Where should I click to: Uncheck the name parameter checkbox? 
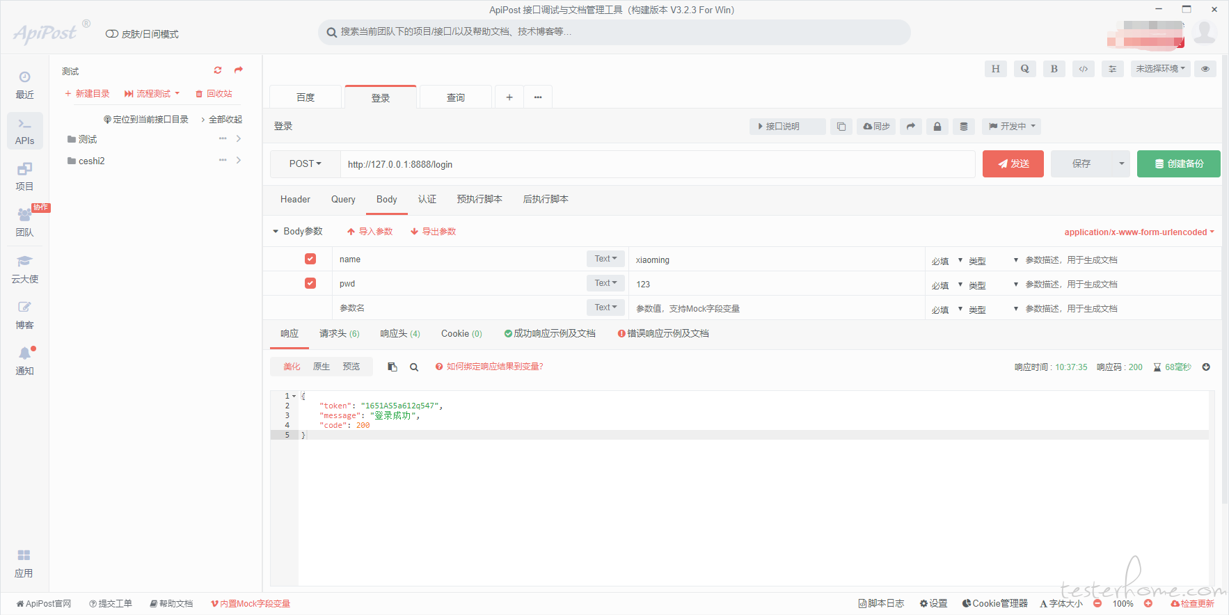coord(310,259)
